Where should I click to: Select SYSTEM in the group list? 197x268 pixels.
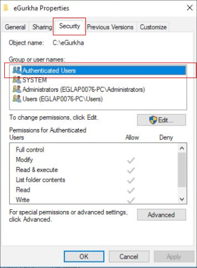click(35, 80)
